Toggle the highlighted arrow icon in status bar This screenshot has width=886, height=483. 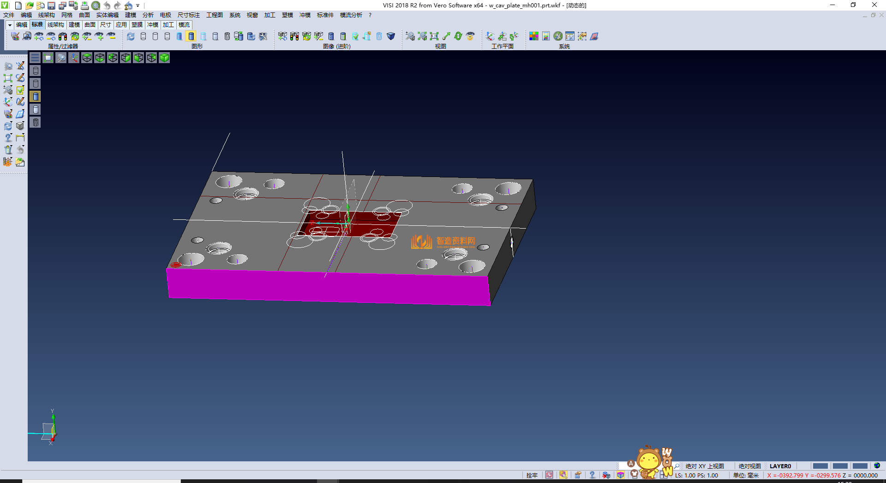[563, 475]
